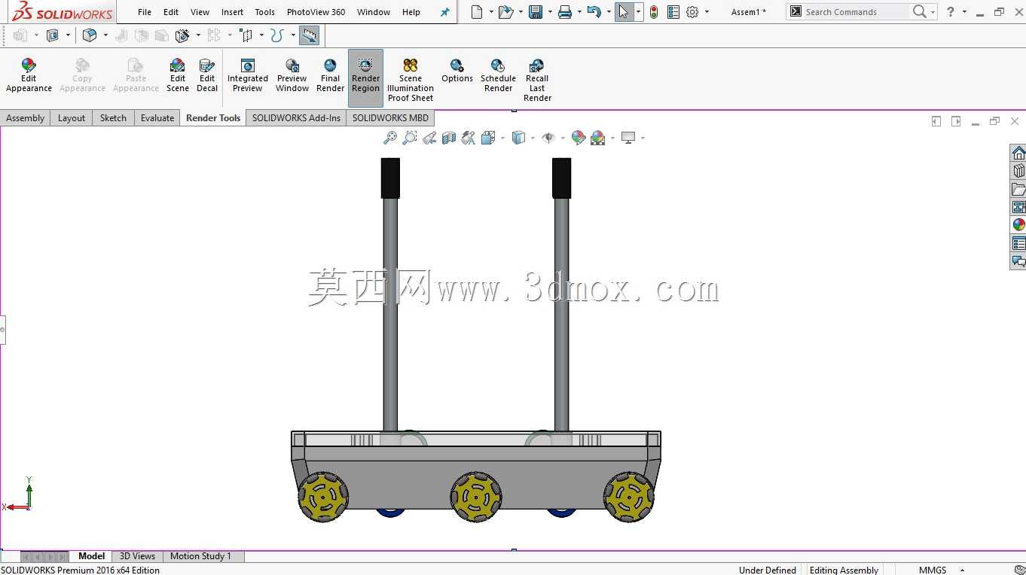Open Scene Illumination Proof Sheet

point(411,80)
